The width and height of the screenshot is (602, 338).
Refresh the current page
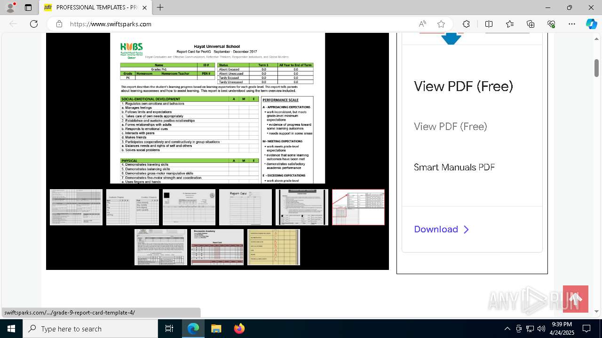click(x=34, y=24)
